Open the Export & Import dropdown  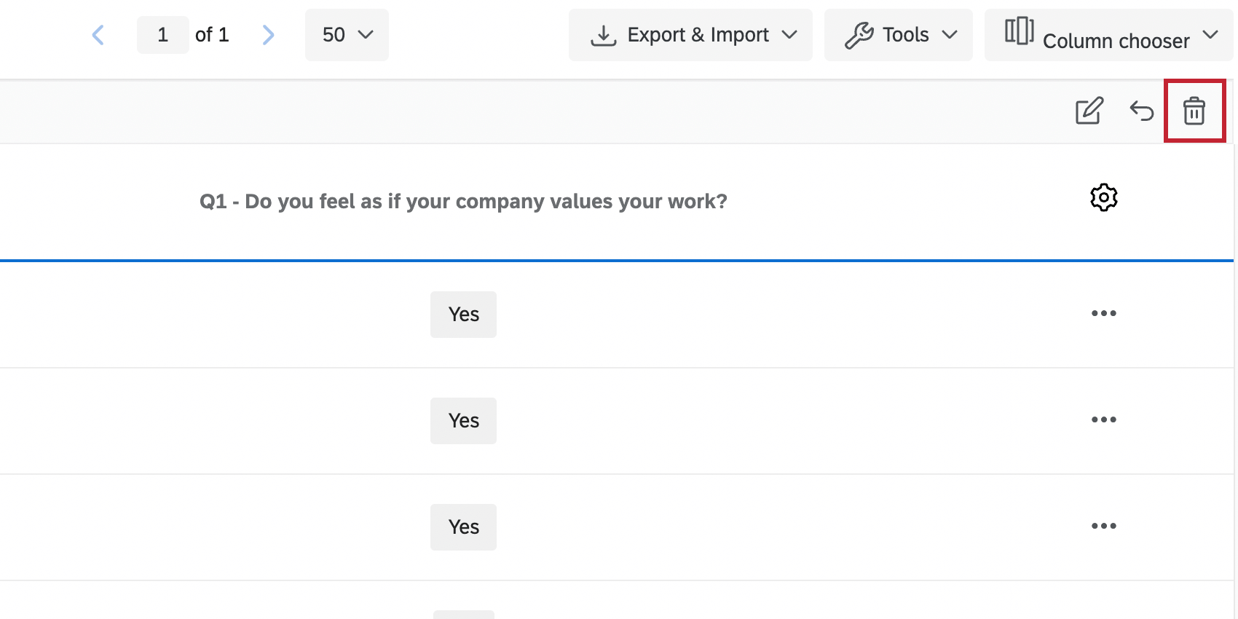tap(690, 35)
